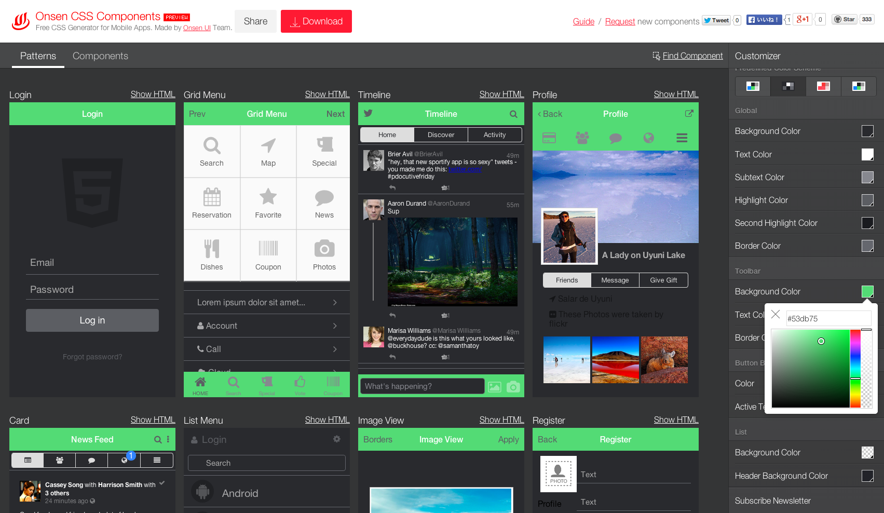884x513 pixels.
Task: Tap the camera icon beside What's happening
Action: point(513,387)
